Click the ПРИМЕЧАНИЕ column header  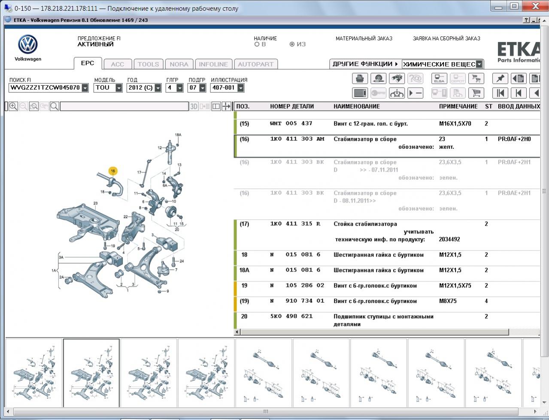458,106
